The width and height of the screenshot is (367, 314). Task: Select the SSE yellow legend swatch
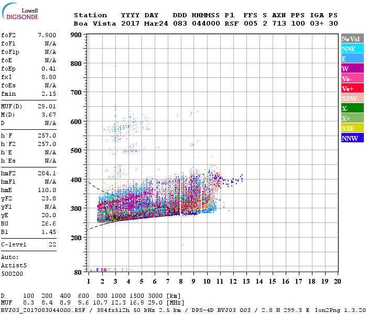(x=351, y=128)
